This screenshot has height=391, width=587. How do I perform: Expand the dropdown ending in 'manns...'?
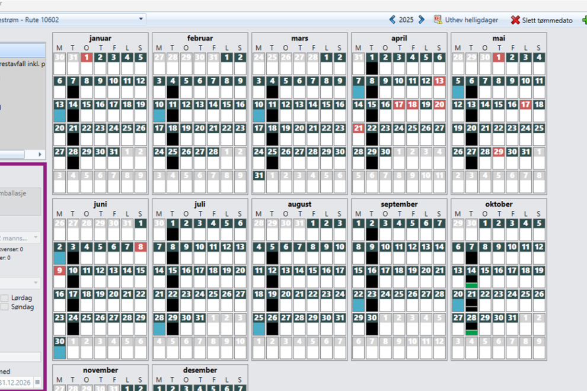click(x=36, y=238)
